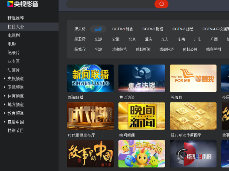The height and width of the screenshot is (171, 229).
Task: Select 全部 in 按地方 filter row
Action: pos(98,49)
